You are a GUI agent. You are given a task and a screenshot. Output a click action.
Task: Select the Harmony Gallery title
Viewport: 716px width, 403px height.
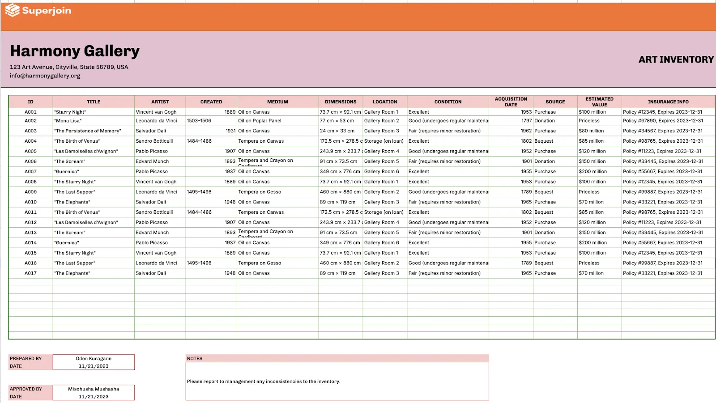(75, 51)
